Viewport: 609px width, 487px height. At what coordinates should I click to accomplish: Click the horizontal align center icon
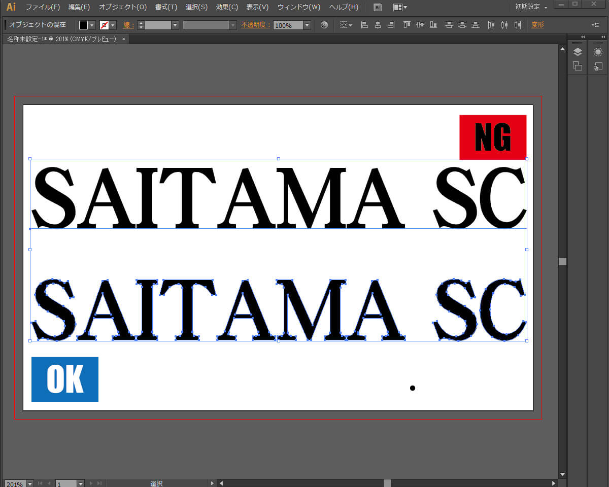pos(378,25)
